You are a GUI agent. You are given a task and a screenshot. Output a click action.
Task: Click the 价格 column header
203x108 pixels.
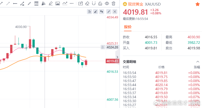click(x=161, y=67)
